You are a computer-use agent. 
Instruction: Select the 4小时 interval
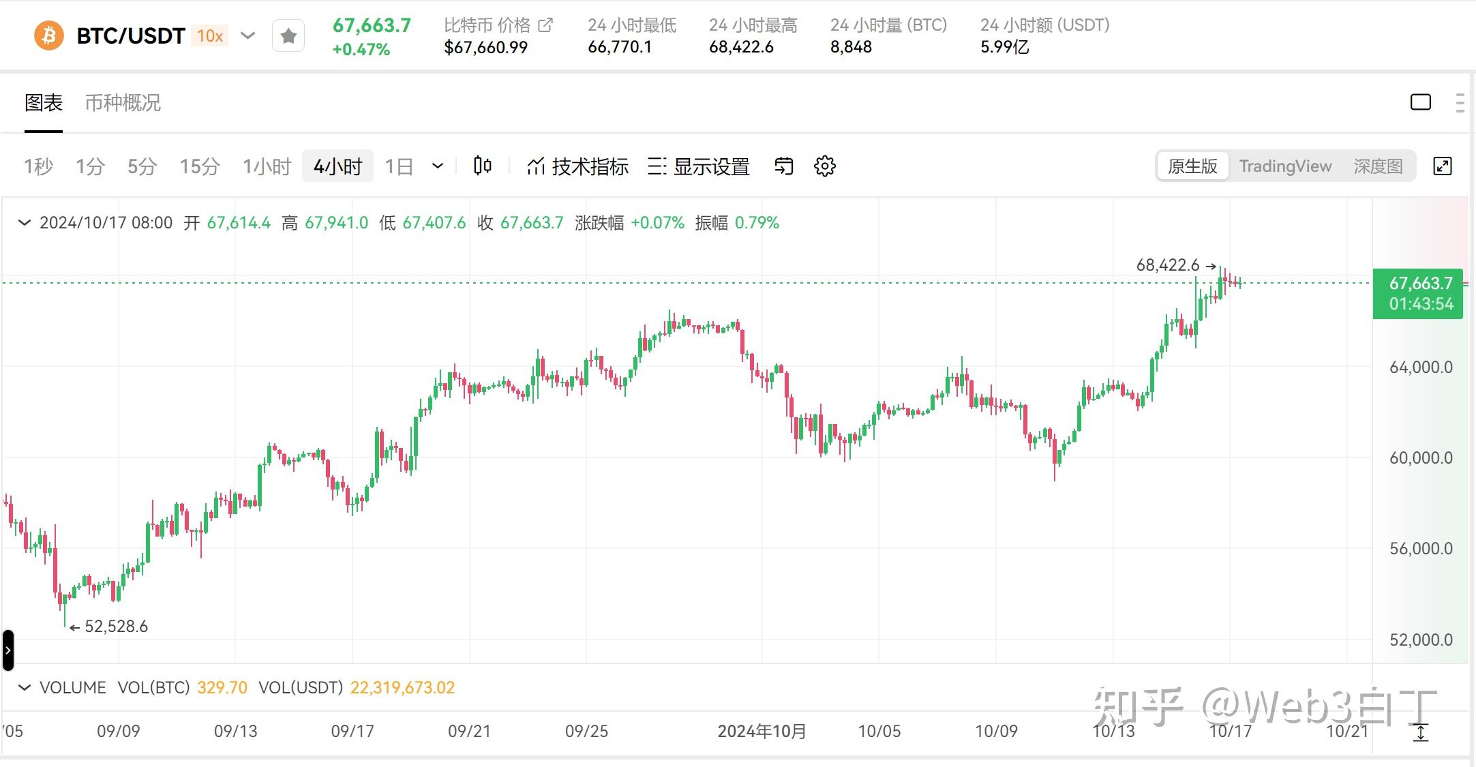point(337,166)
